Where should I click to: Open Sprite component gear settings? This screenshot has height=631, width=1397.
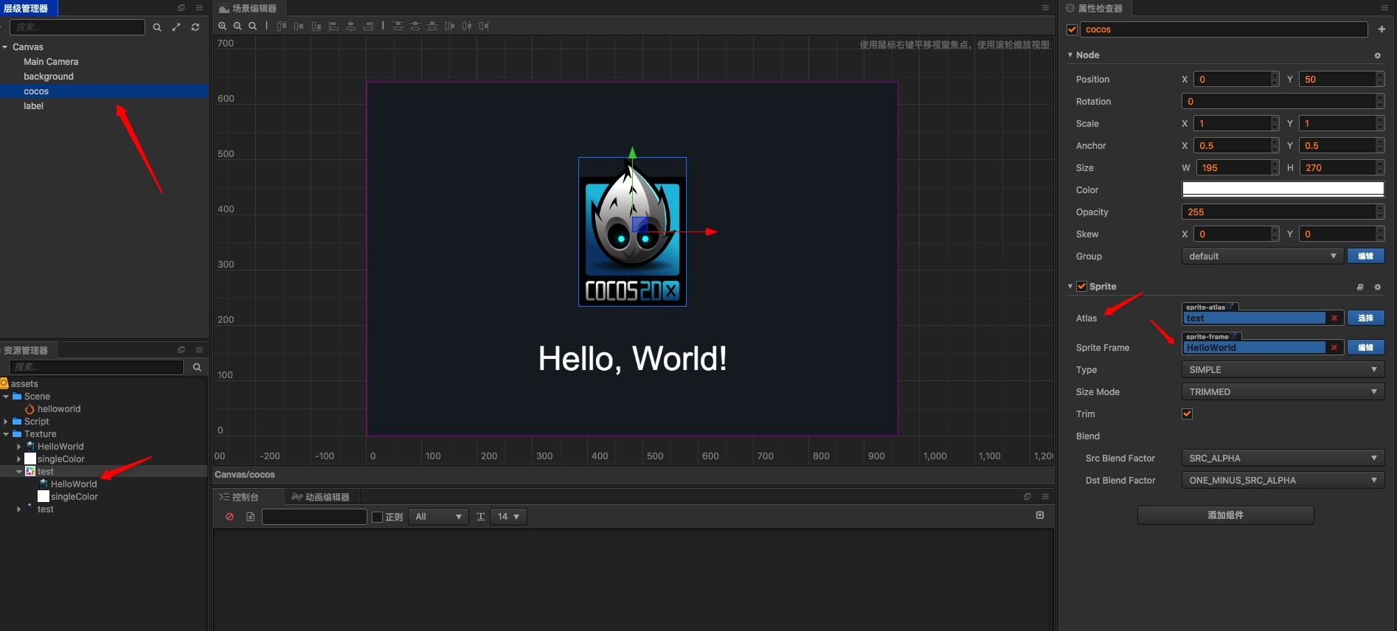(x=1377, y=287)
